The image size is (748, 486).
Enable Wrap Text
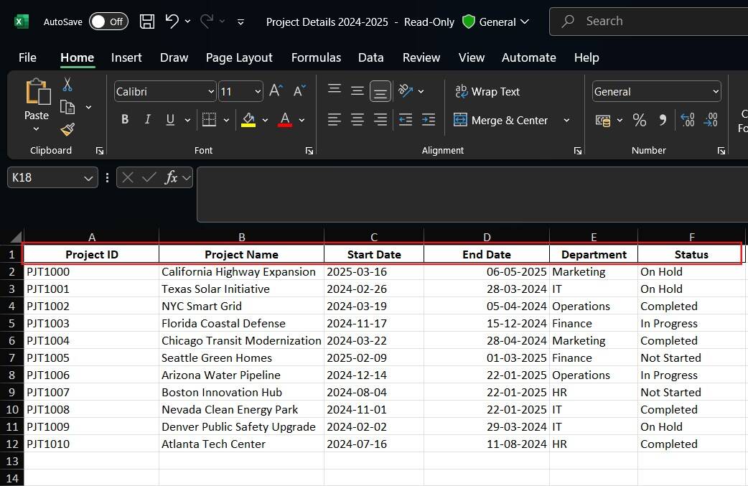click(487, 92)
